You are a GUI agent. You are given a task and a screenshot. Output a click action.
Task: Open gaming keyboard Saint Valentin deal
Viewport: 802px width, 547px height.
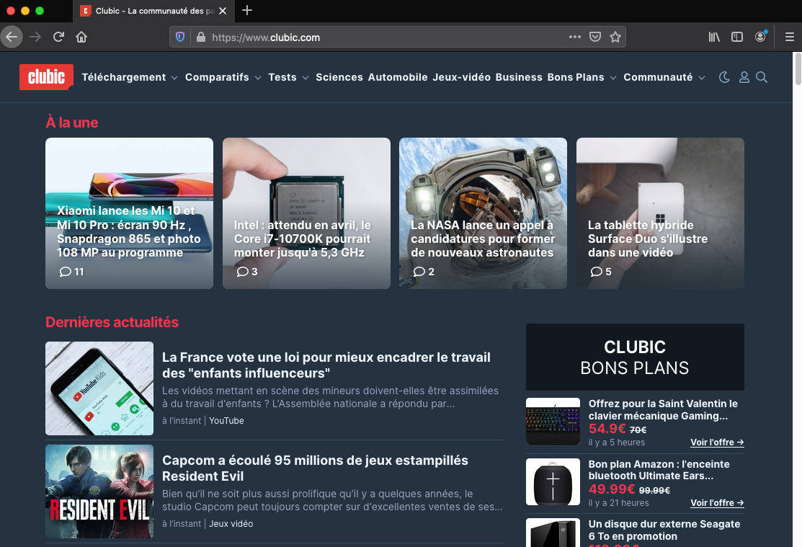click(663, 410)
